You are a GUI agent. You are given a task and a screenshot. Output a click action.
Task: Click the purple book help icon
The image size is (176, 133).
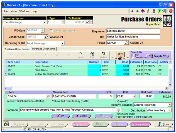143,11
